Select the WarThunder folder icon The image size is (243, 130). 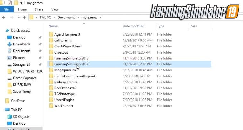[51, 106]
